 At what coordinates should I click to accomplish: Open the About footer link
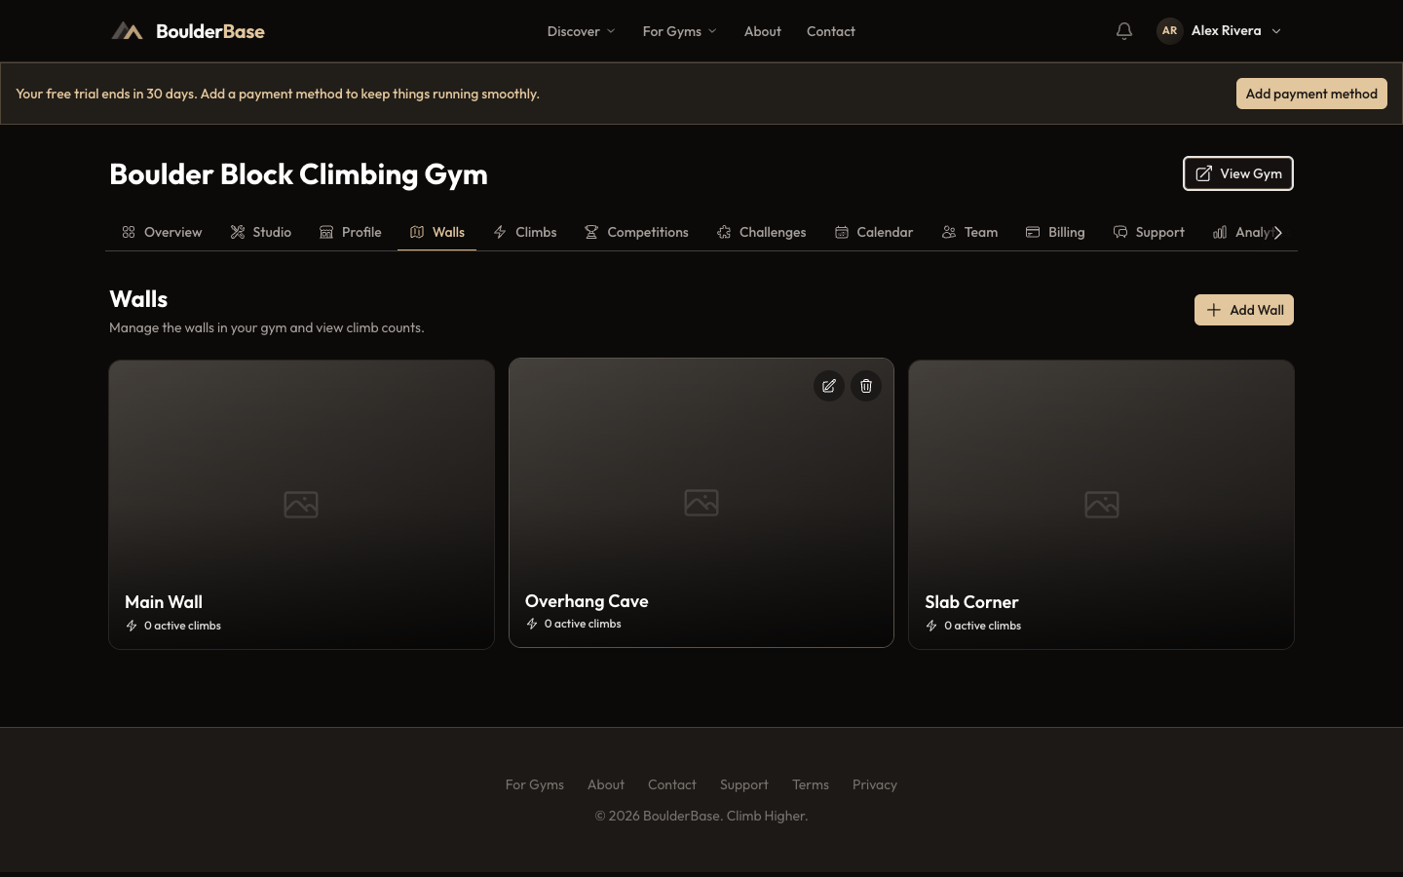click(x=606, y=784)
